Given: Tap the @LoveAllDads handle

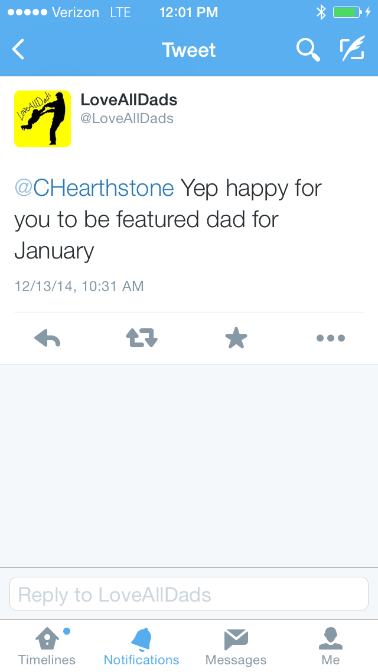Looking at the screenshot, I should (127, 118).
